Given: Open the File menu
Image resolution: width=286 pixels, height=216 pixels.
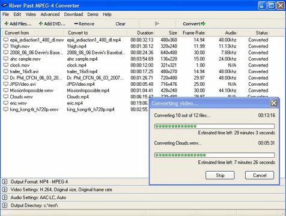Looking at the screenshot, I should click(x=5, y=14).
